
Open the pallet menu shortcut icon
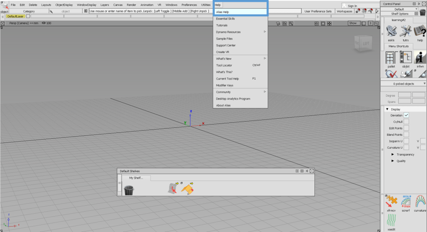(x=391, y=57)
